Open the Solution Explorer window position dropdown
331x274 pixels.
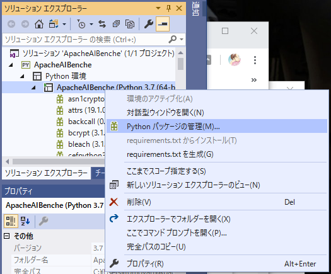click(158, 8)
